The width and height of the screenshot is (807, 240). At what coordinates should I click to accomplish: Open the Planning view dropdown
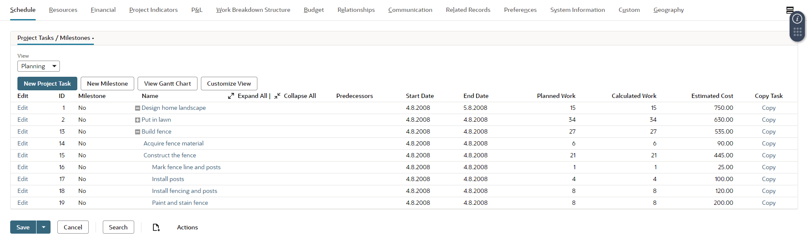click(38, 66)
